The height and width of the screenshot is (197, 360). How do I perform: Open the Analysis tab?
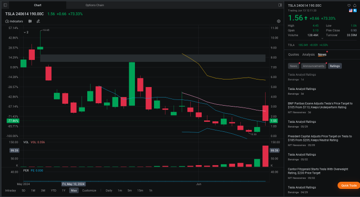coord(309,55)
